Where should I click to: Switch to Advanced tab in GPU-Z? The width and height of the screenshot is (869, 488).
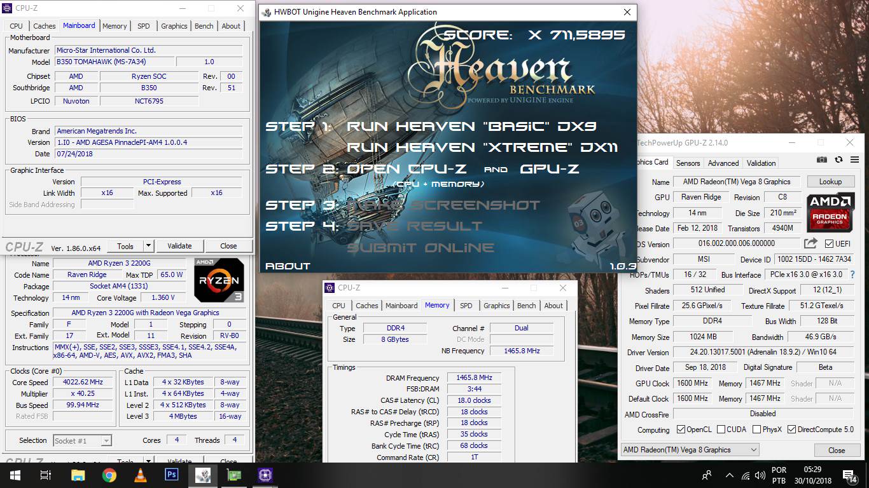[723, 163]
